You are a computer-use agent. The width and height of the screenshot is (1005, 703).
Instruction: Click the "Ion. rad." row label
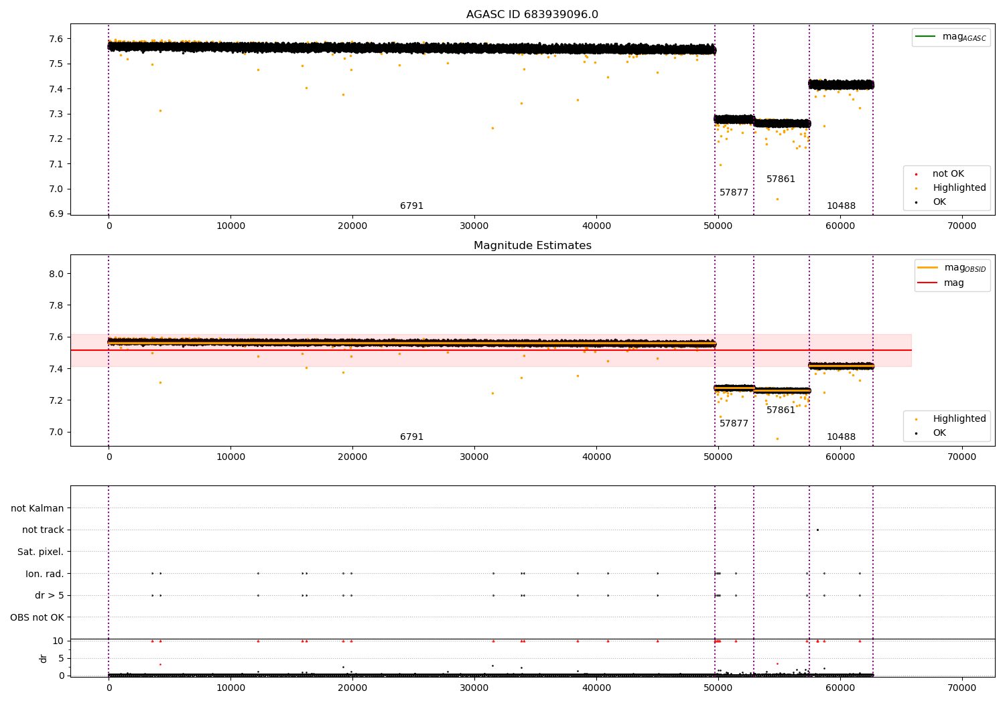(x=45, y=574)
